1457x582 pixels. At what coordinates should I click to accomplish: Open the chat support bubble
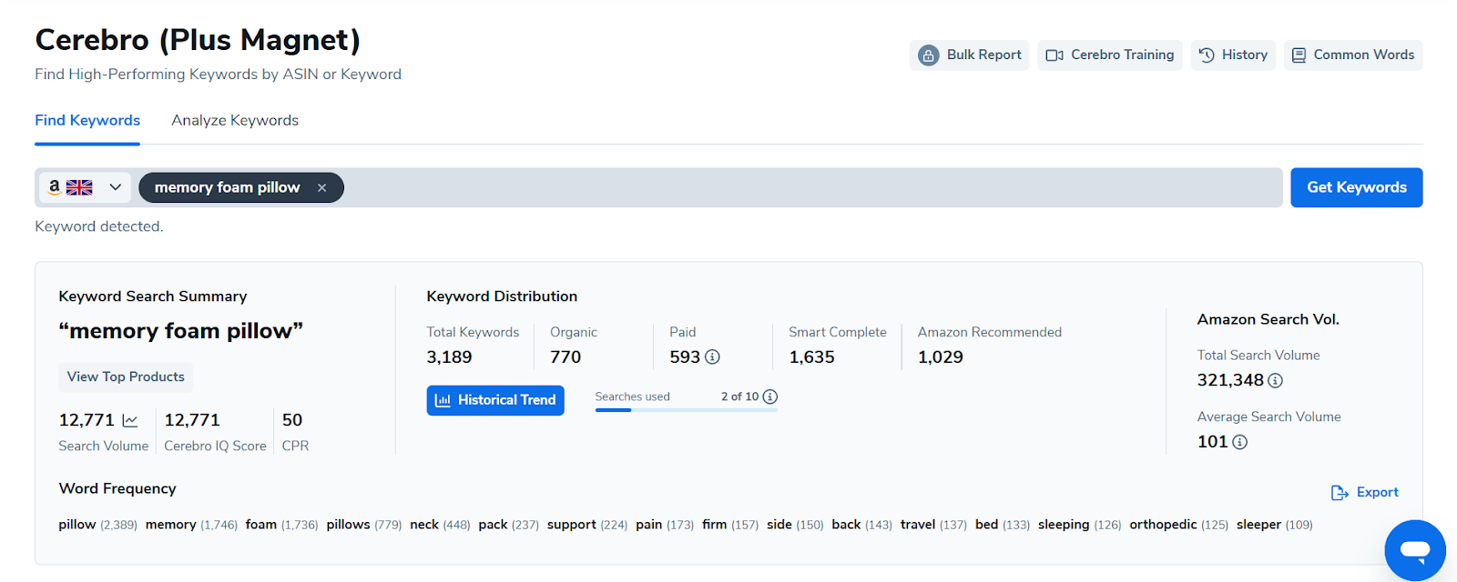pyautogui.click(x=1414, y=549)
